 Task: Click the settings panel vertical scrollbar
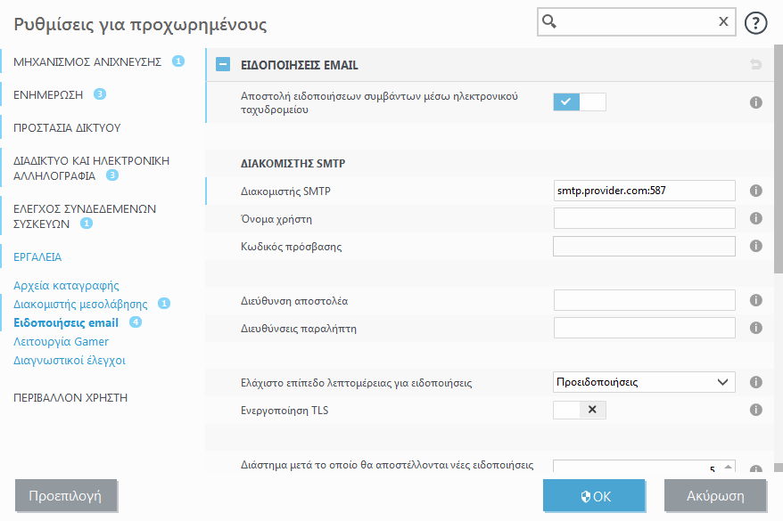pos(777,160)
